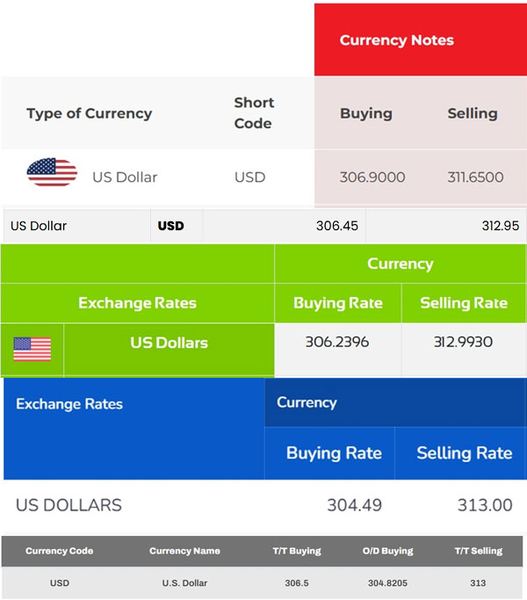
Task: Click the oval US flag icon
Action: 52,172
